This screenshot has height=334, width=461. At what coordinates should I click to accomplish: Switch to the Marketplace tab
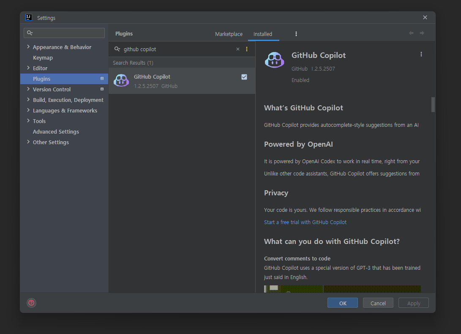[229, 34]
